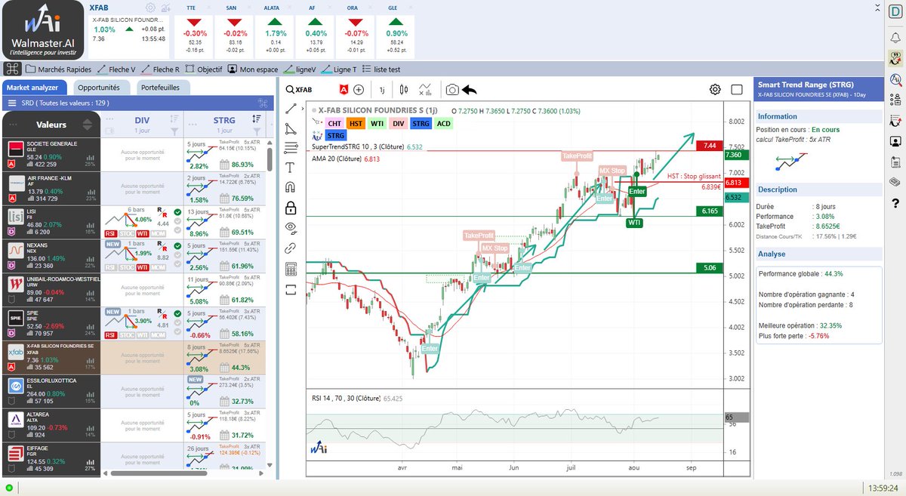Open chart settings gear
This screenshot has height=496, width=906.
coord(715,89)
